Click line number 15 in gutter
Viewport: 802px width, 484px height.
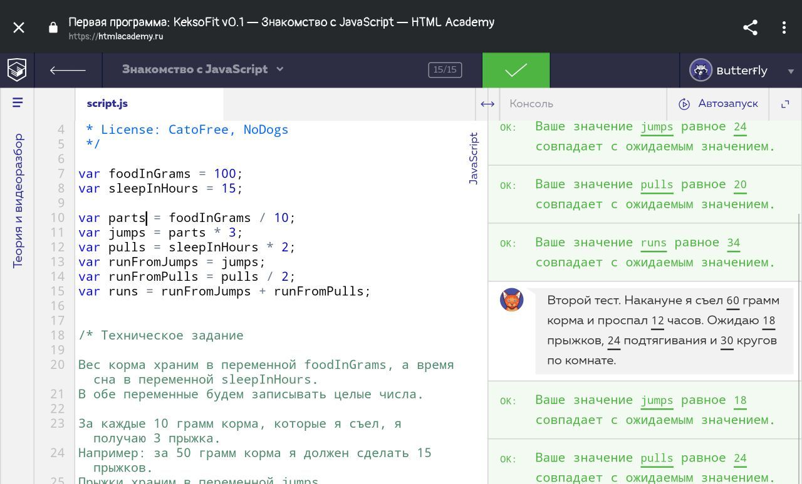[x=58, y=291]
